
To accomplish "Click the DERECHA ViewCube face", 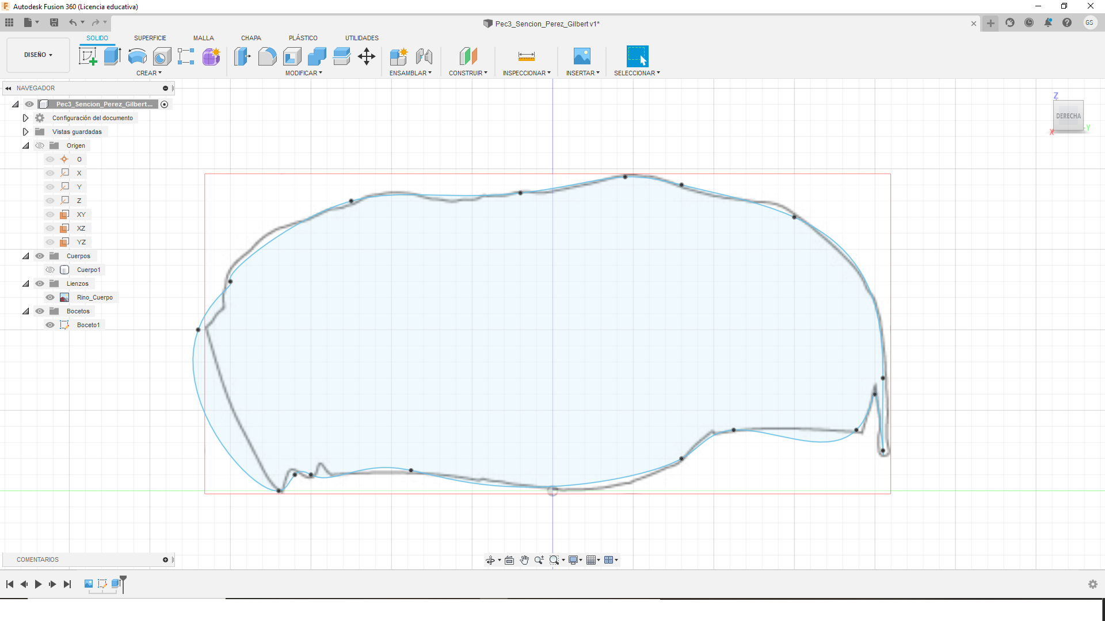I will [1068, 116].
